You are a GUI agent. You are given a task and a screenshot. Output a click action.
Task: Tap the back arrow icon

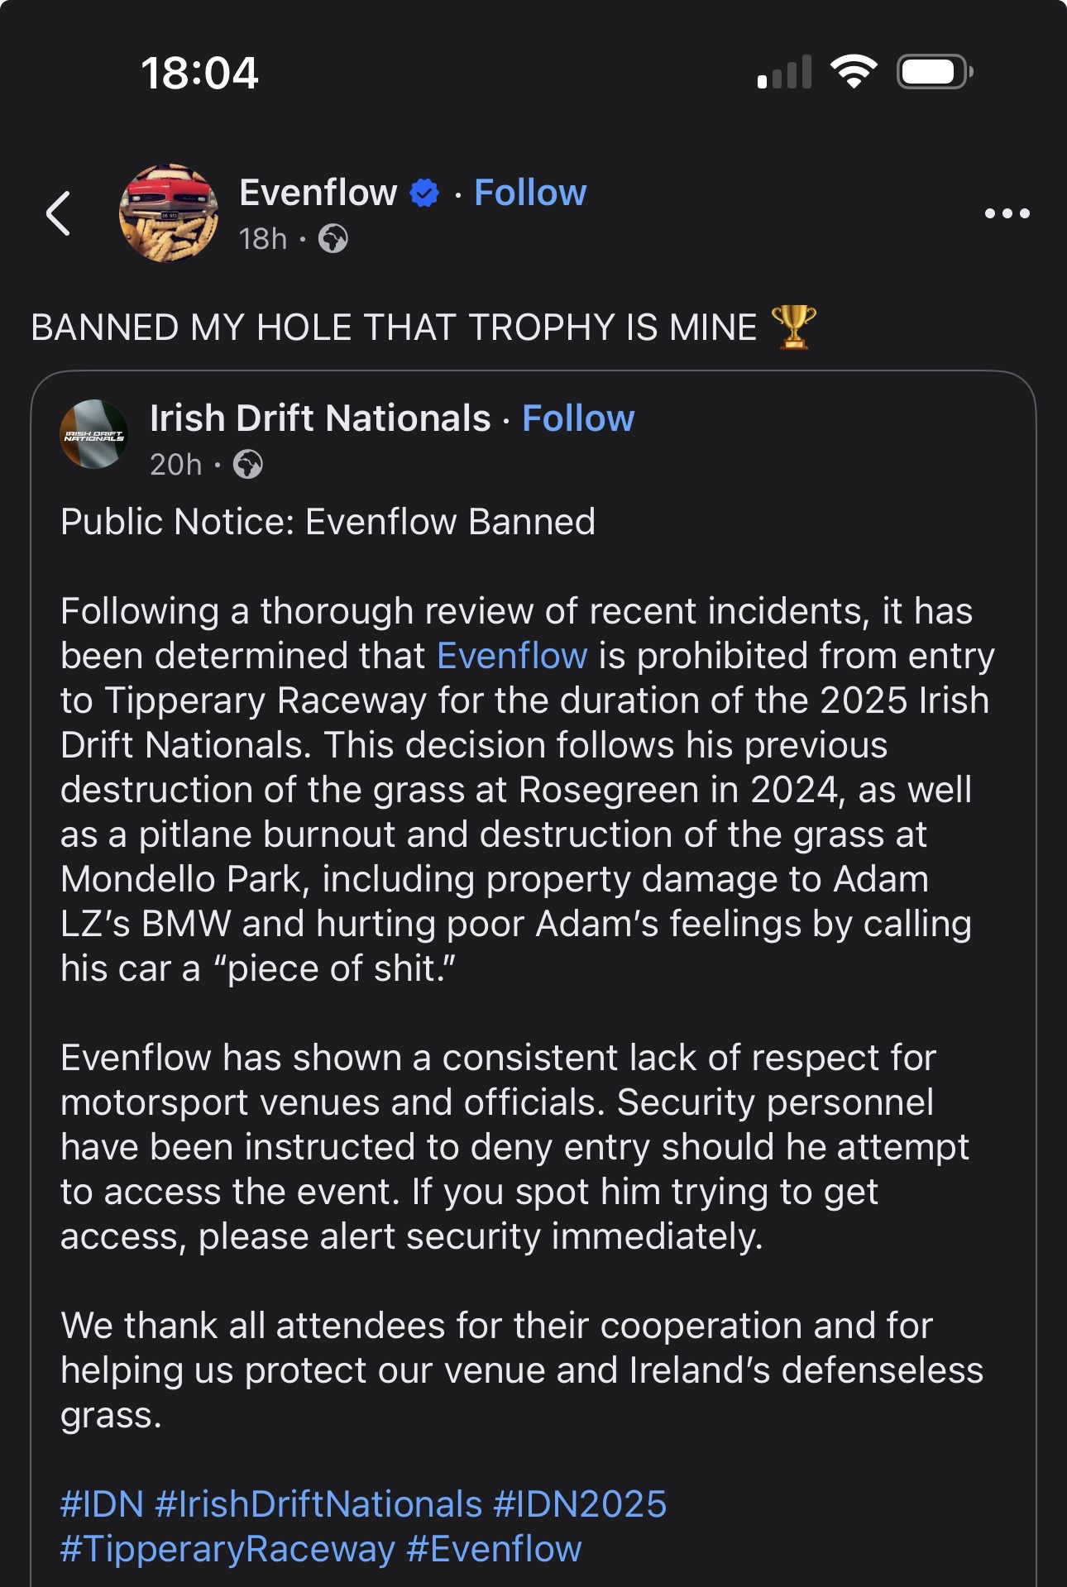pyautogui.click(x=59, y=213)
